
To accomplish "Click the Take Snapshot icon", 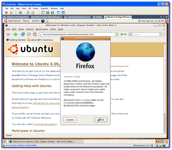I will (28, 13).
